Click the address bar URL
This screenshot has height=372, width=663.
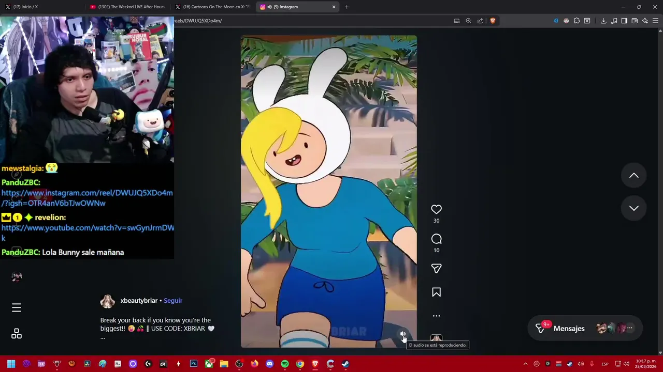[198, 21]
